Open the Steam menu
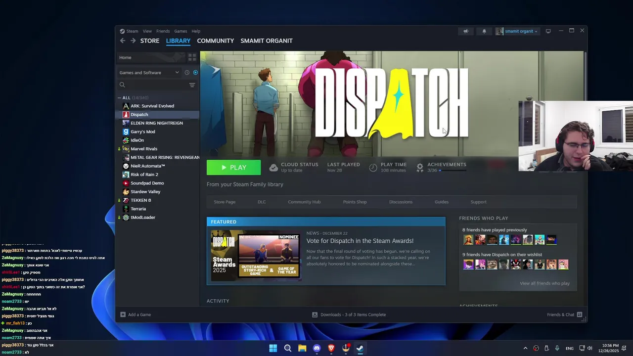This screenshot has width=633, height=356. point(132,31)
